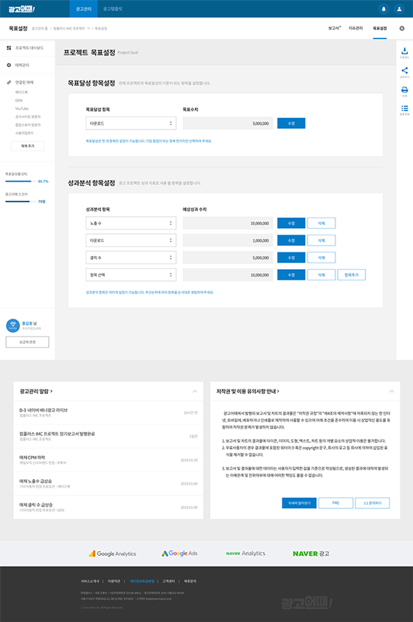Open the 목표달성 항목 다운로드 dropdown
The width and height of the screenshot is (413, 622).
[131, 123]
